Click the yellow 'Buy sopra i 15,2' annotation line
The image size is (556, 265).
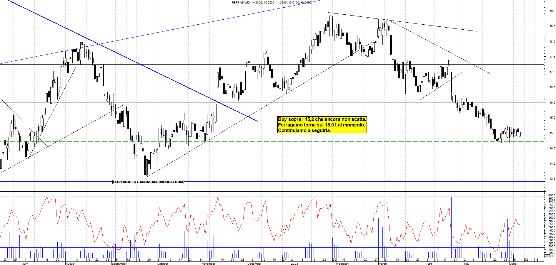[322, 119]
